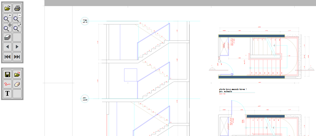Select the zoom in magnifier tool
The height and width of the screenshot is (136, 316).
(8, 18)
